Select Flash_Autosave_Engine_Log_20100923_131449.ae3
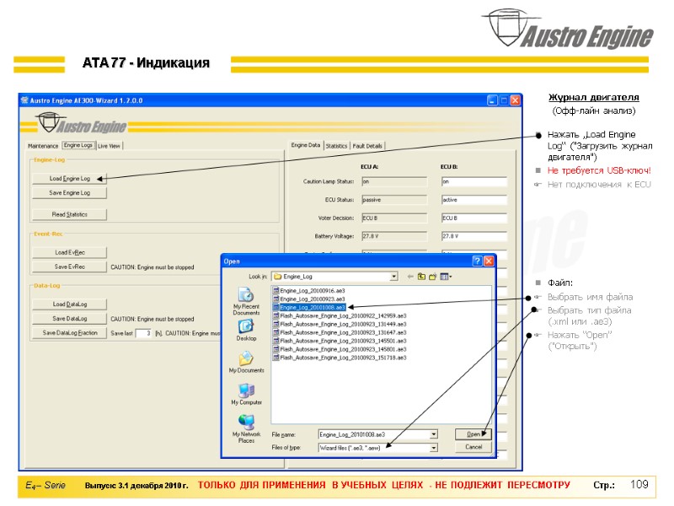This screenshot has width=674, height=506. click(x=340, y=325)
